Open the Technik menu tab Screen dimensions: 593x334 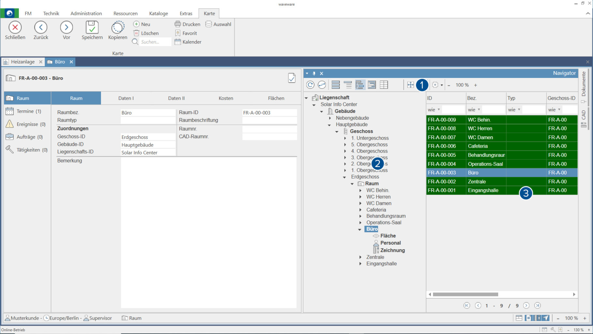tap(51, 13)
